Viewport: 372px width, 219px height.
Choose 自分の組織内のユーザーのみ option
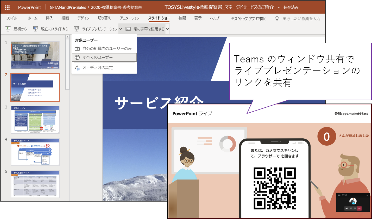point(104,49)
